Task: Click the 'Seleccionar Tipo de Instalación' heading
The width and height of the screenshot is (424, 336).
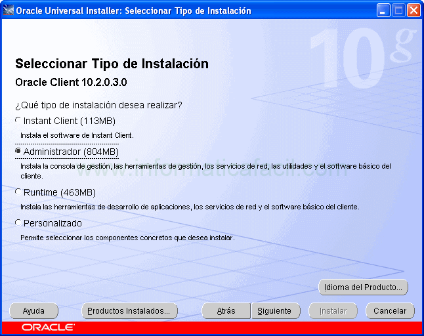Action: (112, 64)
